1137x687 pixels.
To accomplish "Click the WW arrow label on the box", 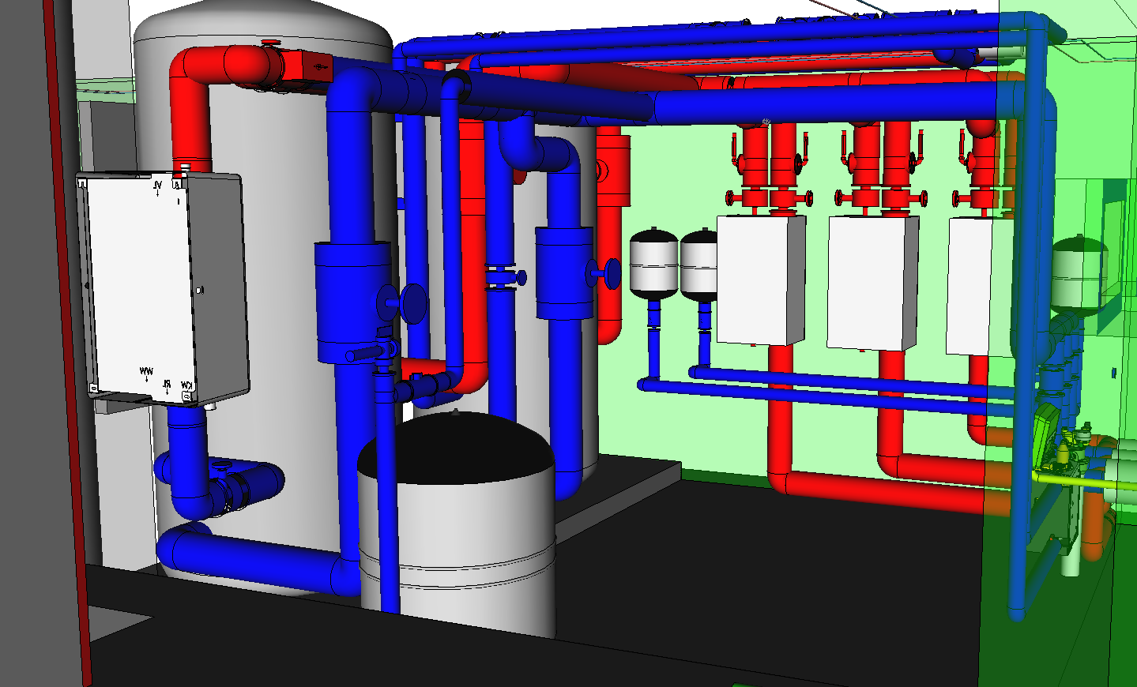I will [146, 373].
